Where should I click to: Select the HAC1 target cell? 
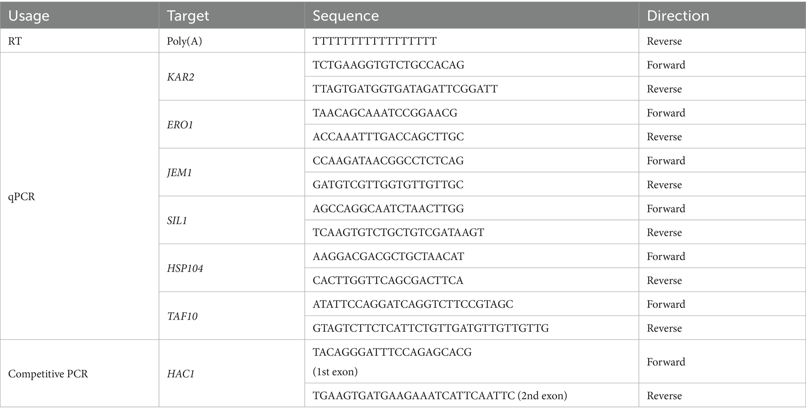pos(232,373)
